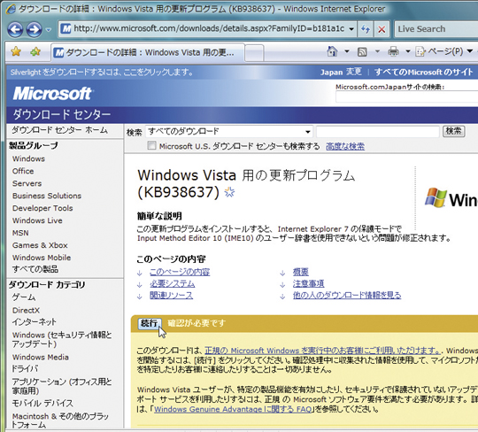Select Office in product groups

[23, 171]
